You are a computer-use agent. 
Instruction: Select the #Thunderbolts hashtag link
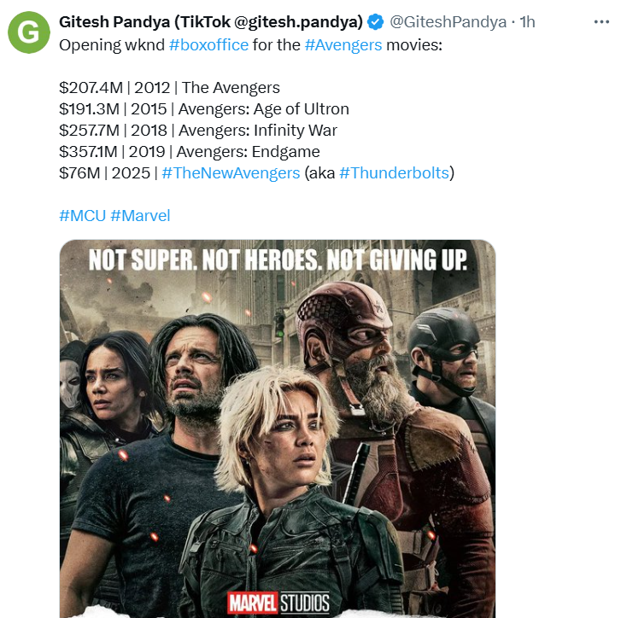(393, 173)
